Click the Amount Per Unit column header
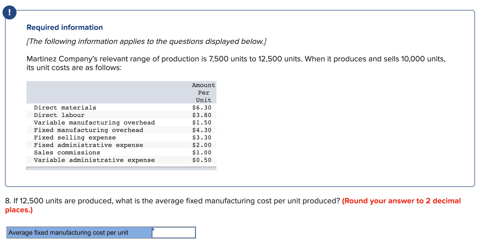494x248 pixels. tap(203, 93)
